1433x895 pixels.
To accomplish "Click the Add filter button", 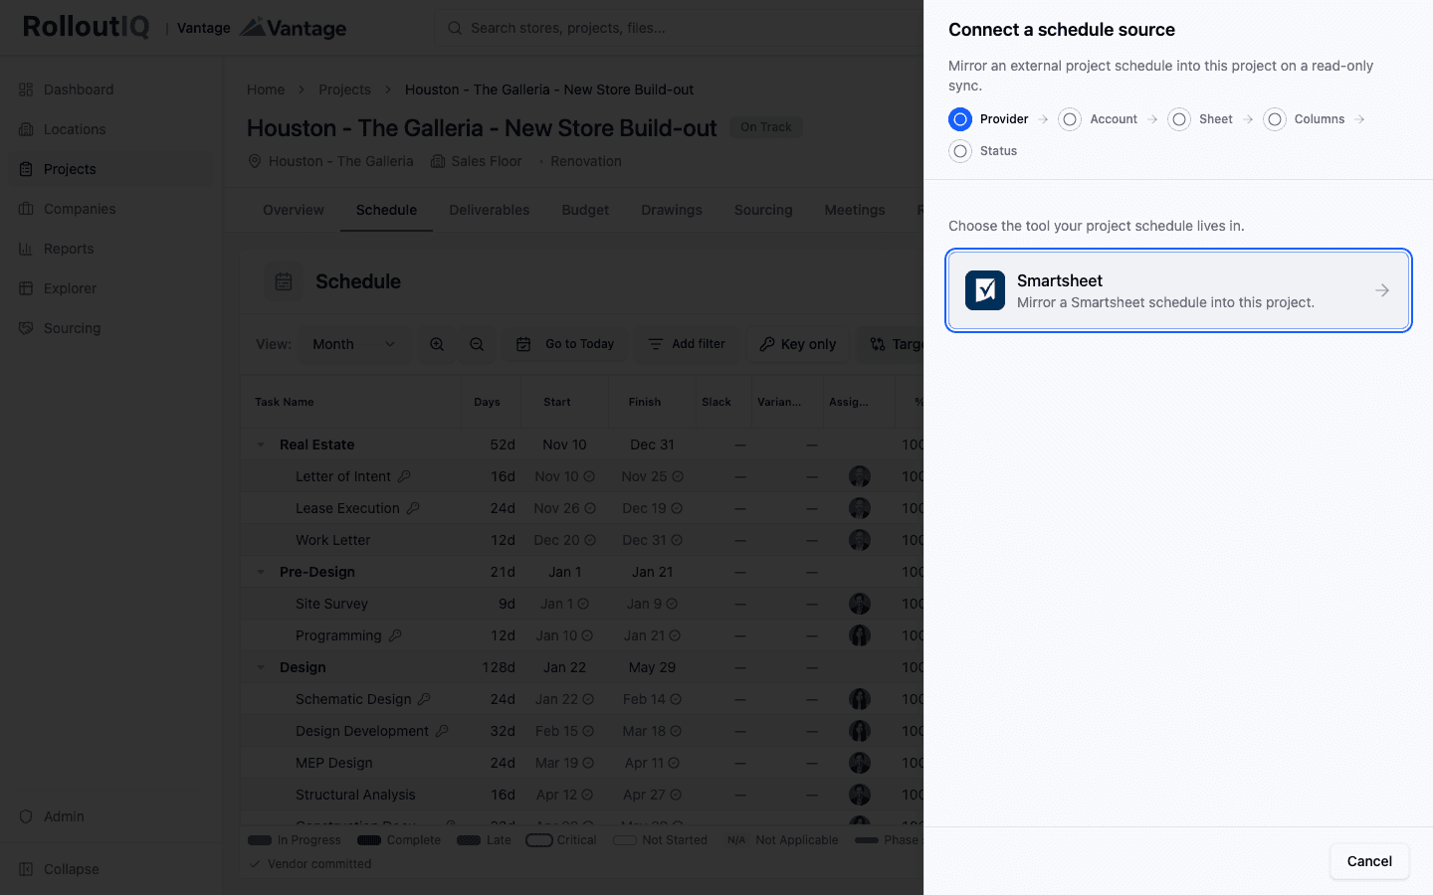I will [687, 344].
